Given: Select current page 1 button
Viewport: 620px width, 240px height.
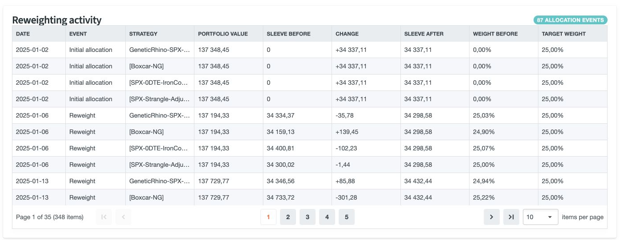Looking at the screenshot, I should (268, 217).
